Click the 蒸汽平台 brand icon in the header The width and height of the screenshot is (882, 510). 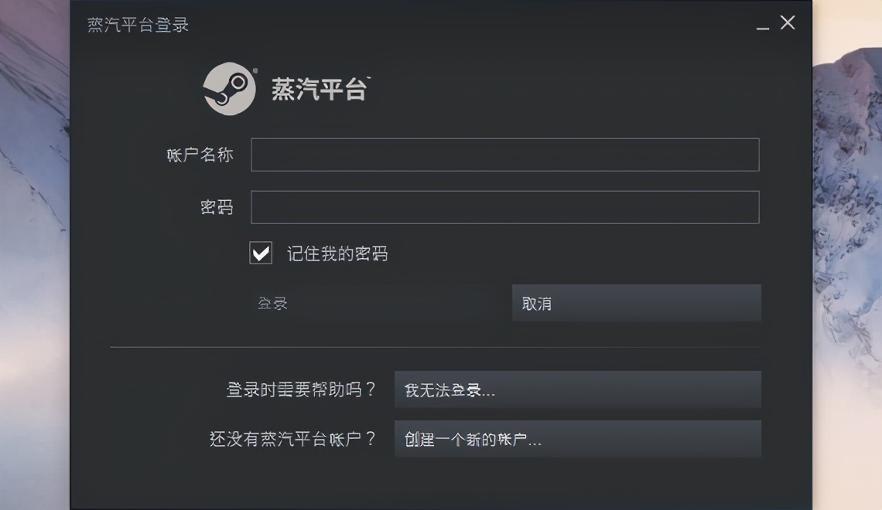coord(229,88)
